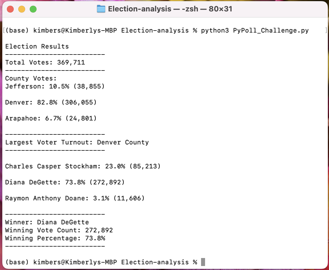
Task: Select the Jefferson county results line
Action: click(x=55, y=86)
